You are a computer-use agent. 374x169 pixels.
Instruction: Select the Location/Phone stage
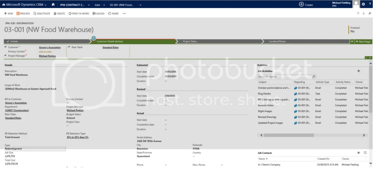coord(306,42)
